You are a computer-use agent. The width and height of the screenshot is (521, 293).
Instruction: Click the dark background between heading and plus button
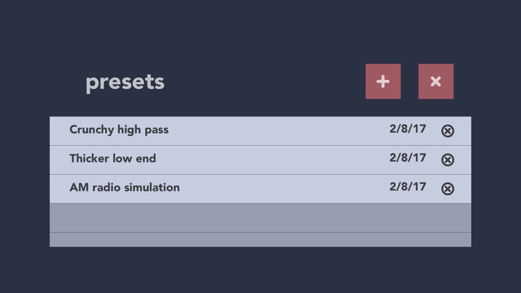point(265,81)
